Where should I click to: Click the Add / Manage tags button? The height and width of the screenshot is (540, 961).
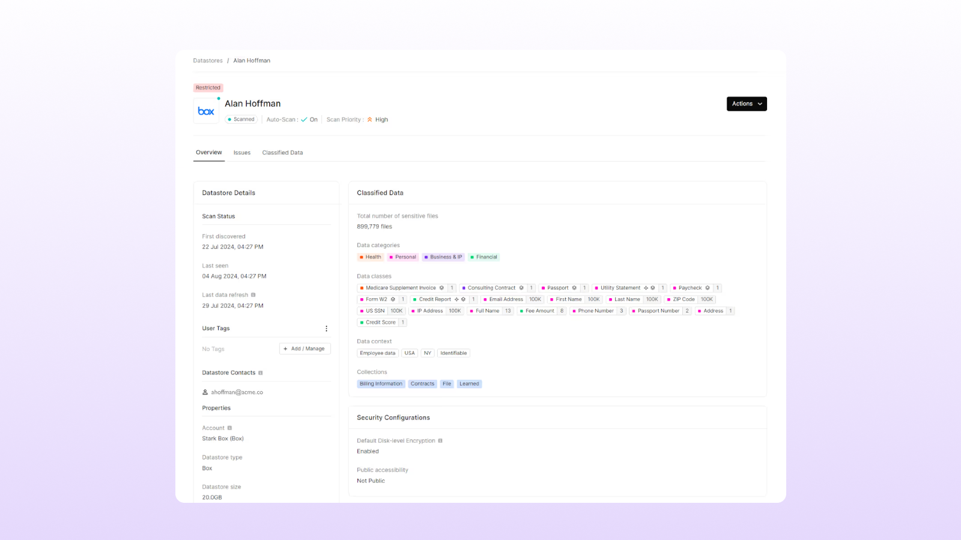[x=305, y=349]
